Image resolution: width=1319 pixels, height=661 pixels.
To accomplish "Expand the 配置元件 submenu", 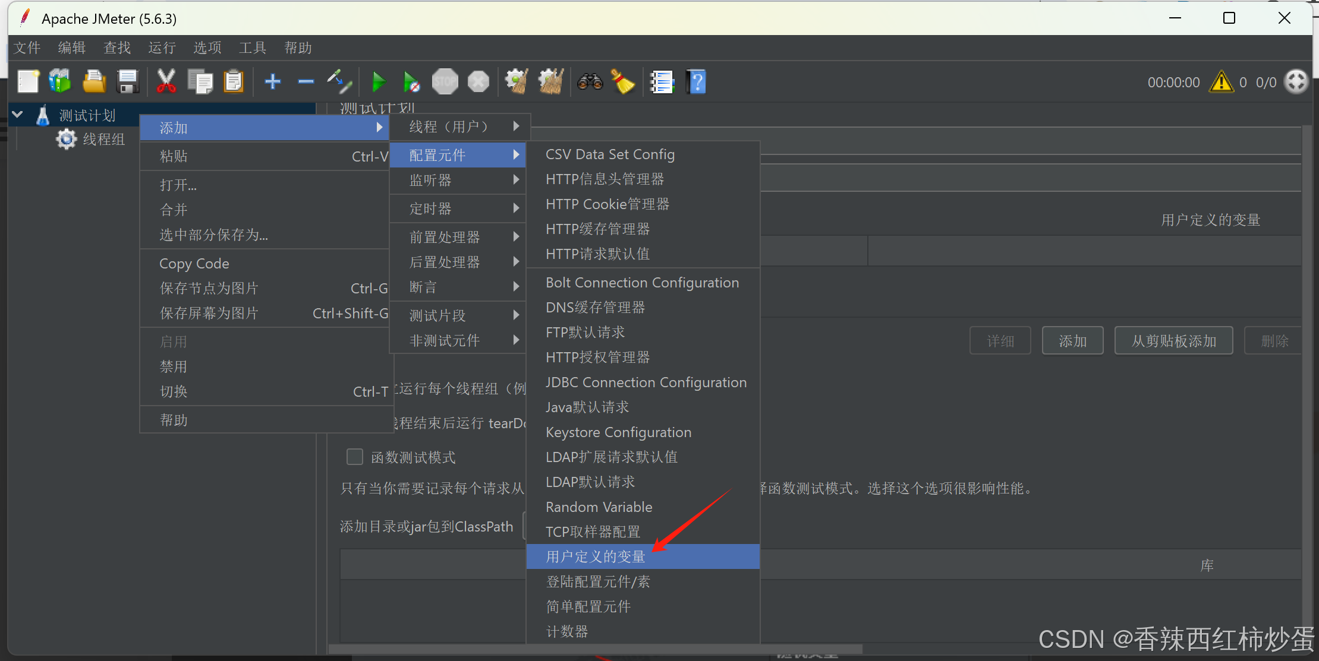I will 458,155.
